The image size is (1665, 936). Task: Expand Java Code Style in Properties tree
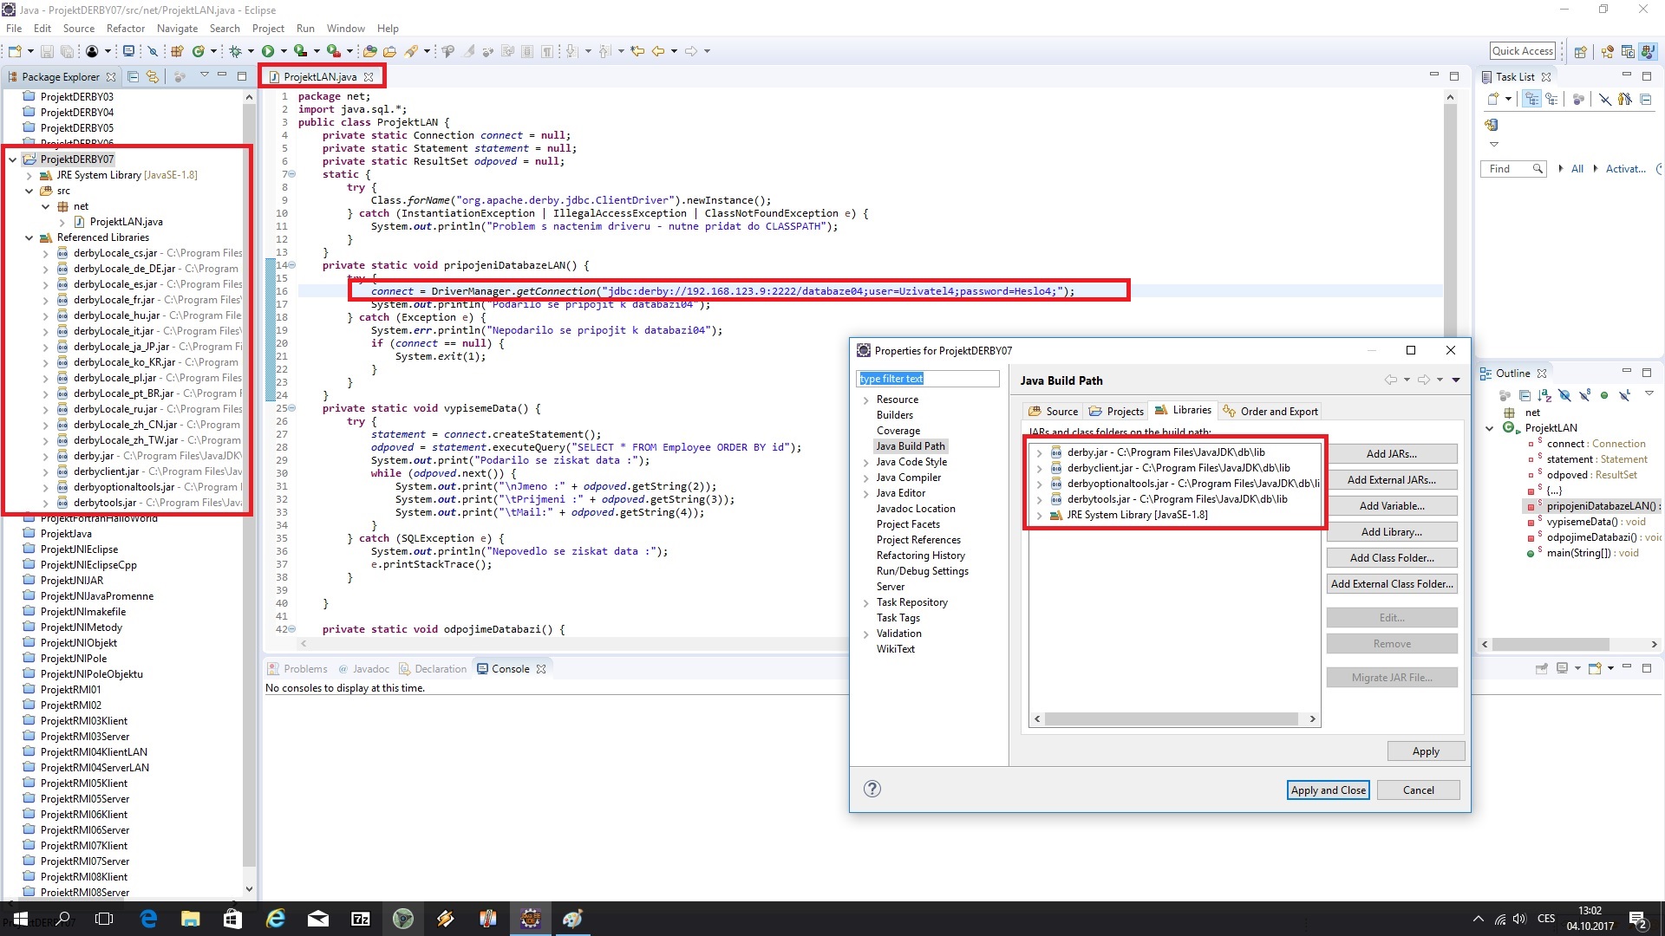coord(865,462)
